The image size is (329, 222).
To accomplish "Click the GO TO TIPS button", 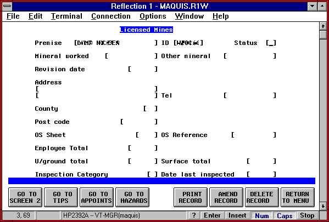I will point(61,197).
